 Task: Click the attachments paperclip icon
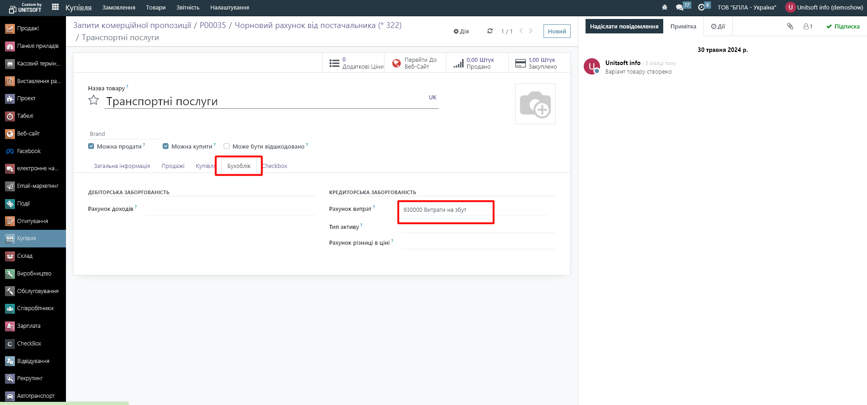pos(790,27)
